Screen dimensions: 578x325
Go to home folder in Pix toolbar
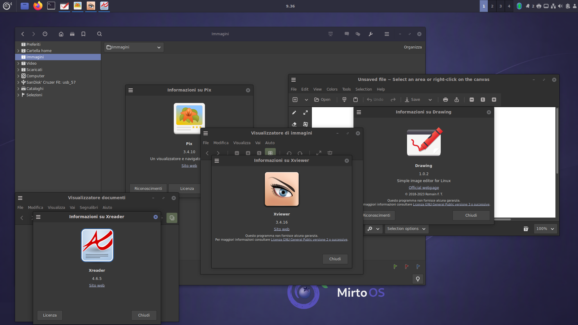click(61, 34)
